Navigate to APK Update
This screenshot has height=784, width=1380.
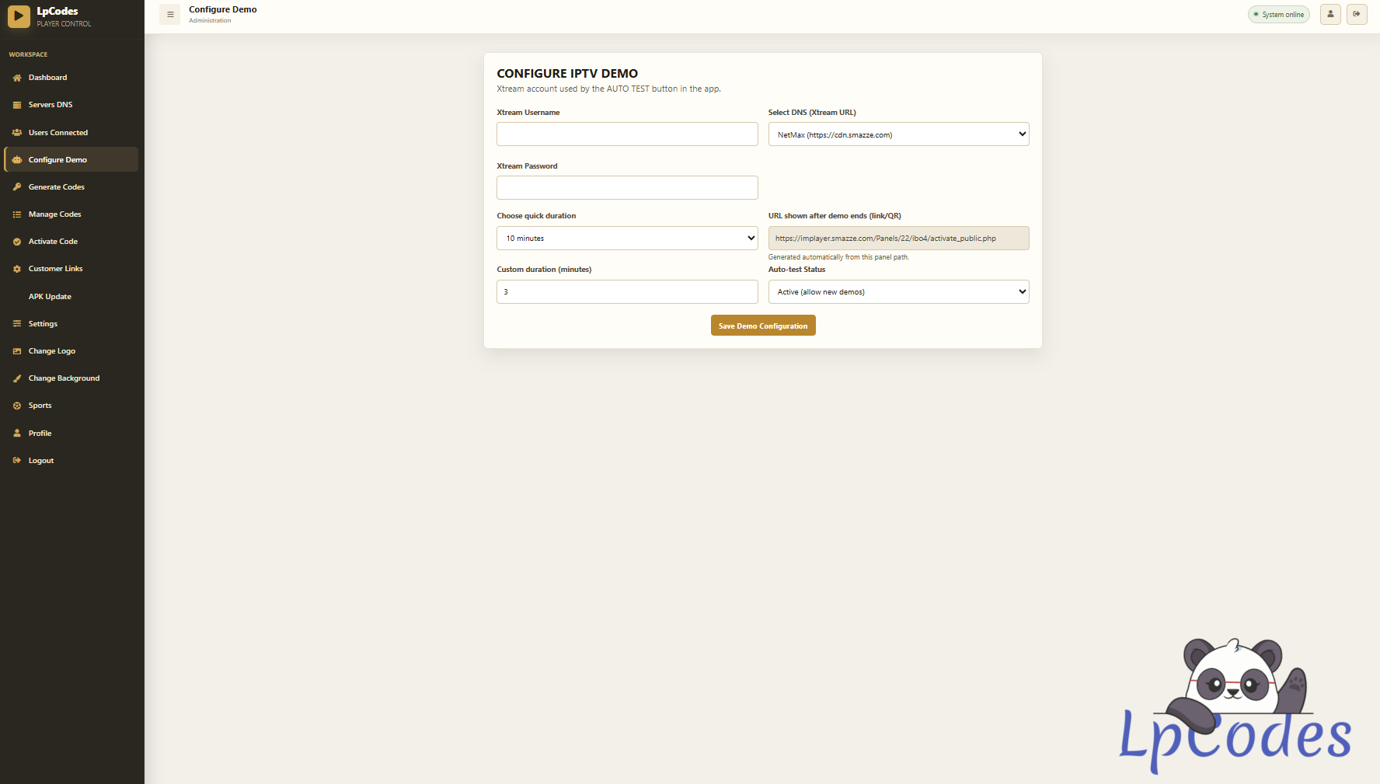[x=71, y=297]
